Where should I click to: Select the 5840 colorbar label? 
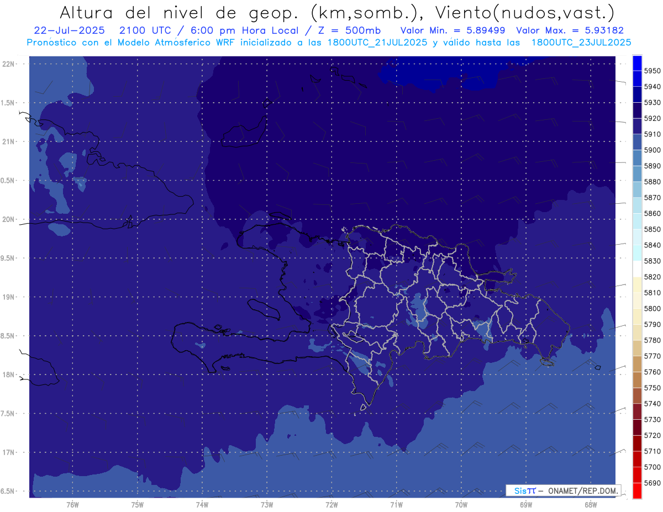pyautogui.click(x=652, y=245)
